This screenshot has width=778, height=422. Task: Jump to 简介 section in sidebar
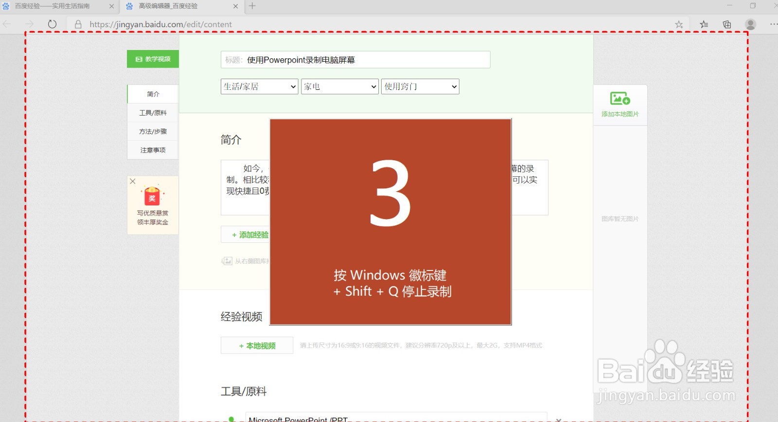point(153,94)
